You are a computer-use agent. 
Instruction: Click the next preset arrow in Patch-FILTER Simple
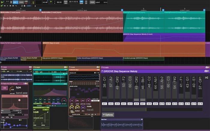tap(27, 115)
